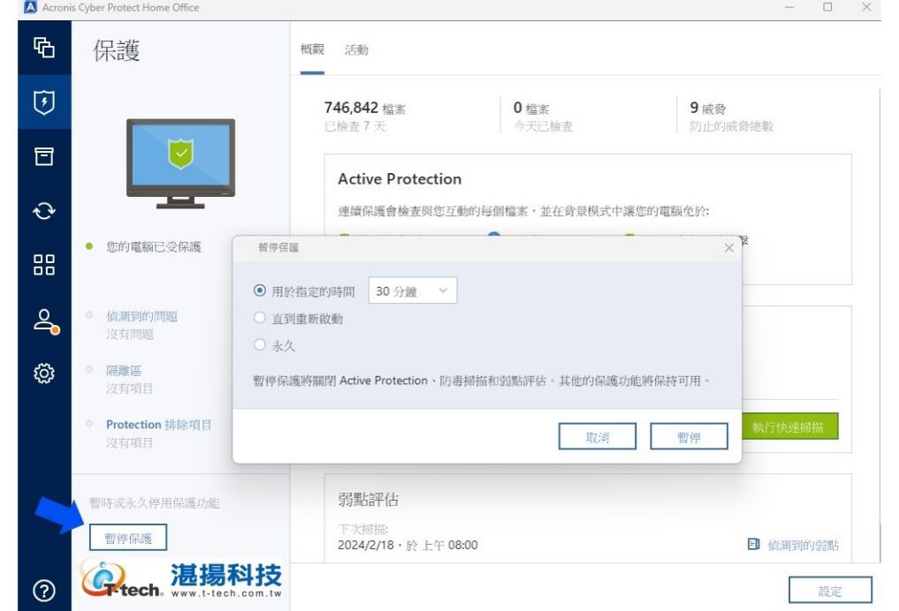Close the 暫停保護 dialog with X
This screenshot has height=611, width=899.
point(728,248)
